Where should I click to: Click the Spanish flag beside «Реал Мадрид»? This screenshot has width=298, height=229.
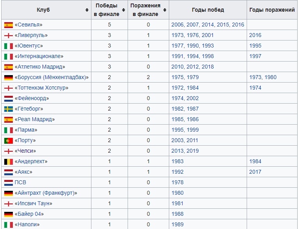[9, 120]
